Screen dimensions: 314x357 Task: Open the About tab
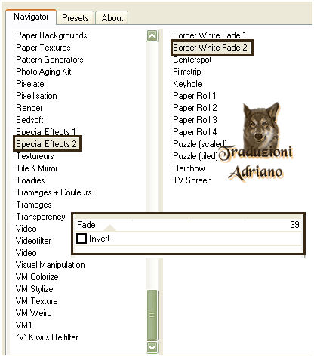pyautogui.click(x=112, y=18)
